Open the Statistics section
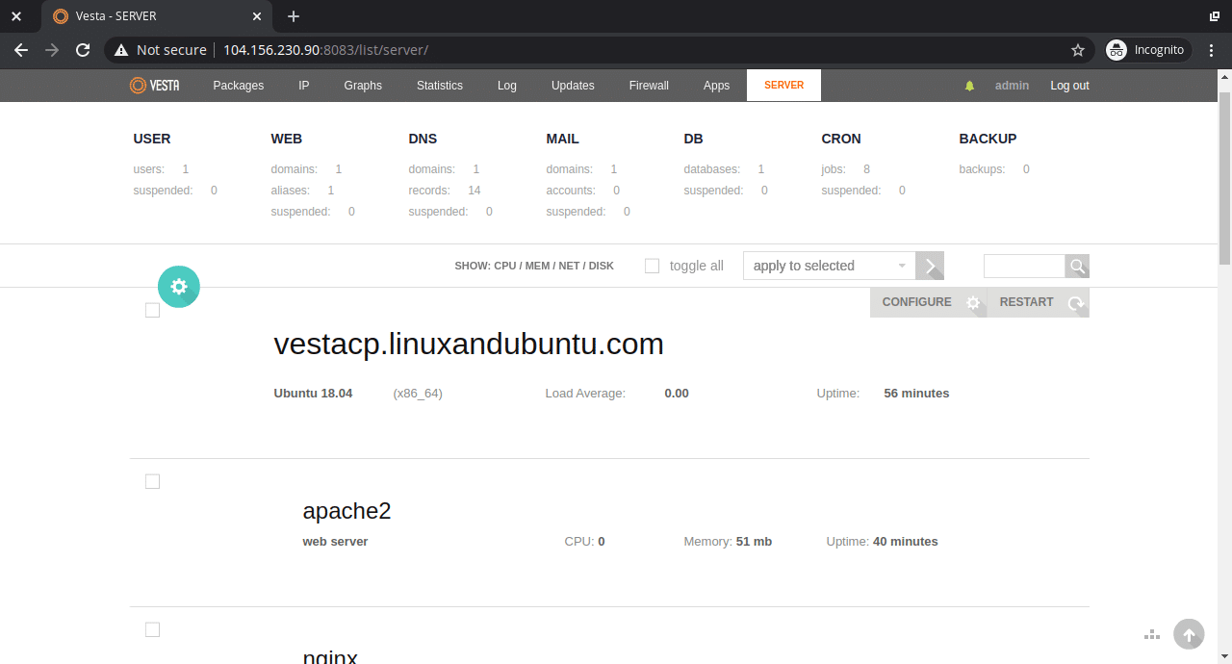 [439, 85]
